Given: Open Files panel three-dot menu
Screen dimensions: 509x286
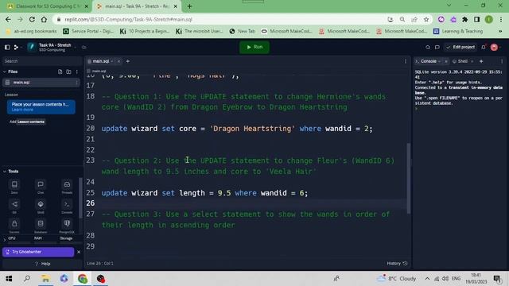Looking at the screenshot, I should (77, 71).
